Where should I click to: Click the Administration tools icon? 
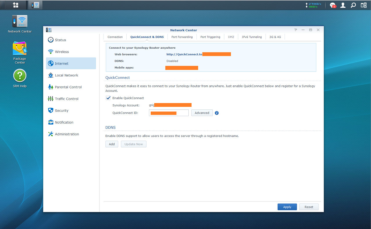51,134
